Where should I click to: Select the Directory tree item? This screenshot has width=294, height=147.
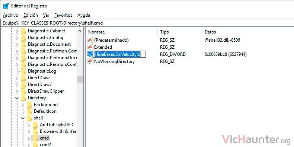pos(37,98)
